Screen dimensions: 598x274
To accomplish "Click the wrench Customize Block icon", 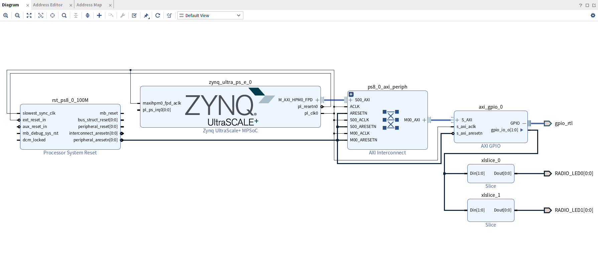I will pos(123,15).
